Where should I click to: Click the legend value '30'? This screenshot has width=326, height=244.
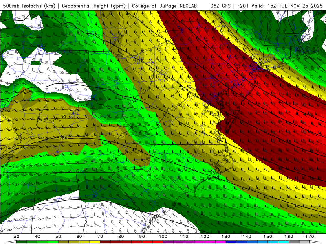pyautogui.click(x=16, y=237)
